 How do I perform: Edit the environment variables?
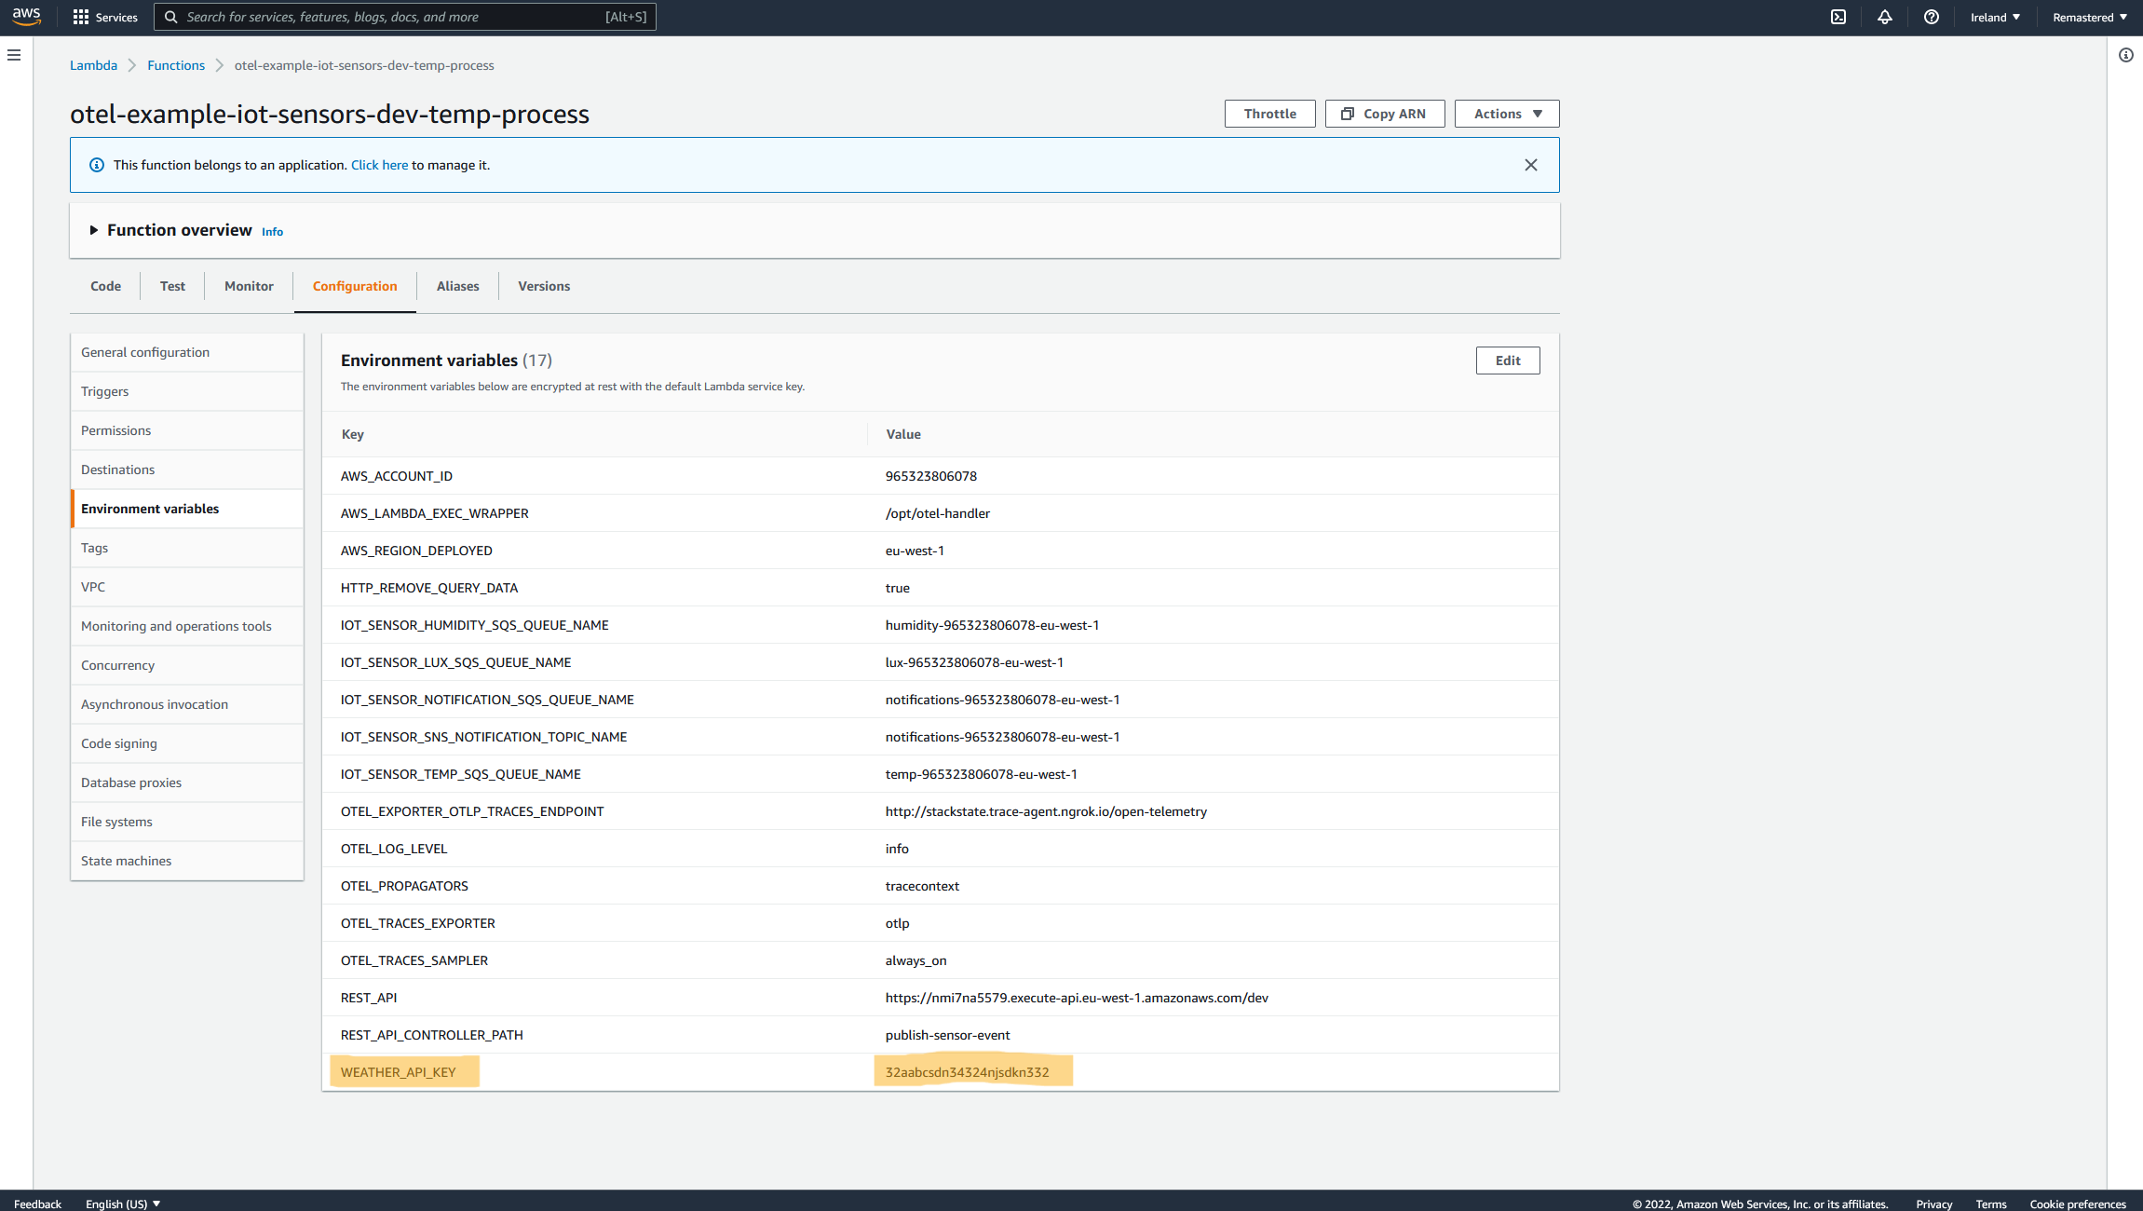coord(1508,361)
